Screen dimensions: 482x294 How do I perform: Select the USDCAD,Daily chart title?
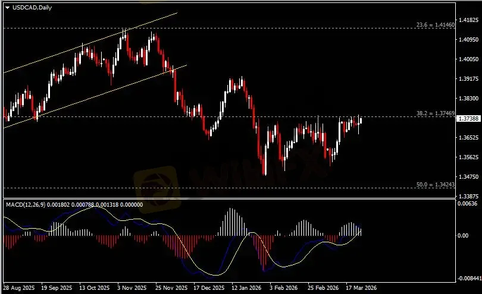(x=32, y=8)
